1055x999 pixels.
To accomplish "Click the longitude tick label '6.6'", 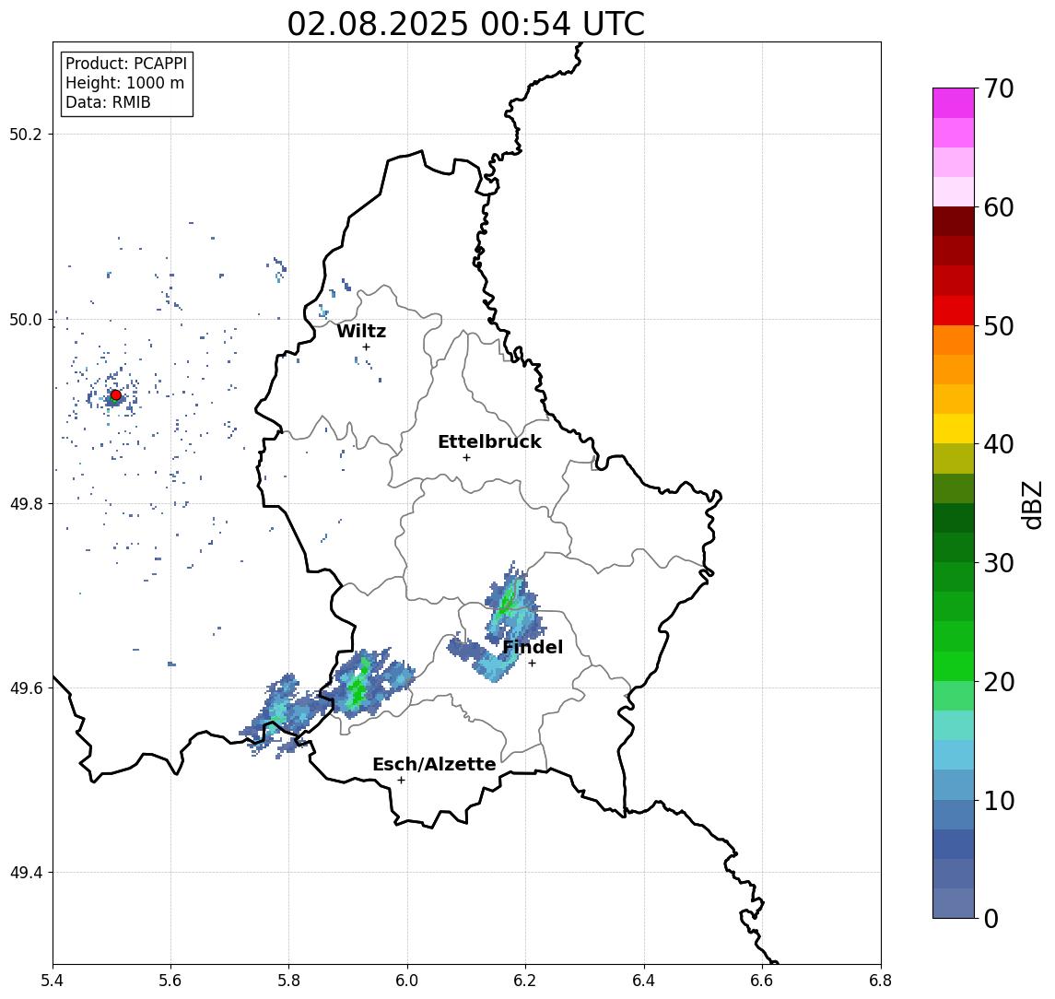I will [x=762, y=981].
